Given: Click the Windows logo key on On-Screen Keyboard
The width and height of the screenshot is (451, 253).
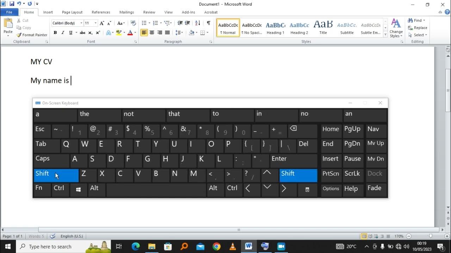Looking at the screenshot, I should (79, 190).
